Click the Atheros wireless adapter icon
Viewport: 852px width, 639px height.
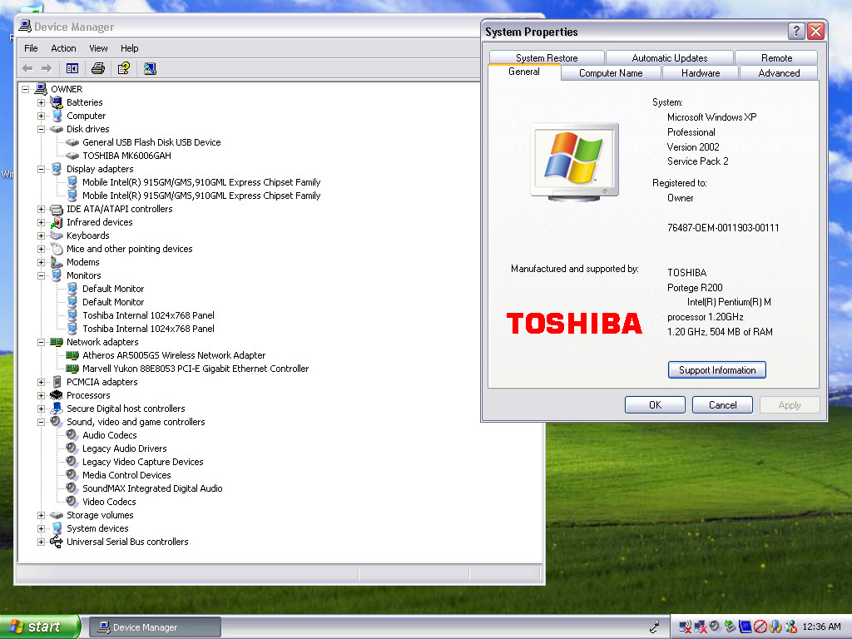point(72,355)
